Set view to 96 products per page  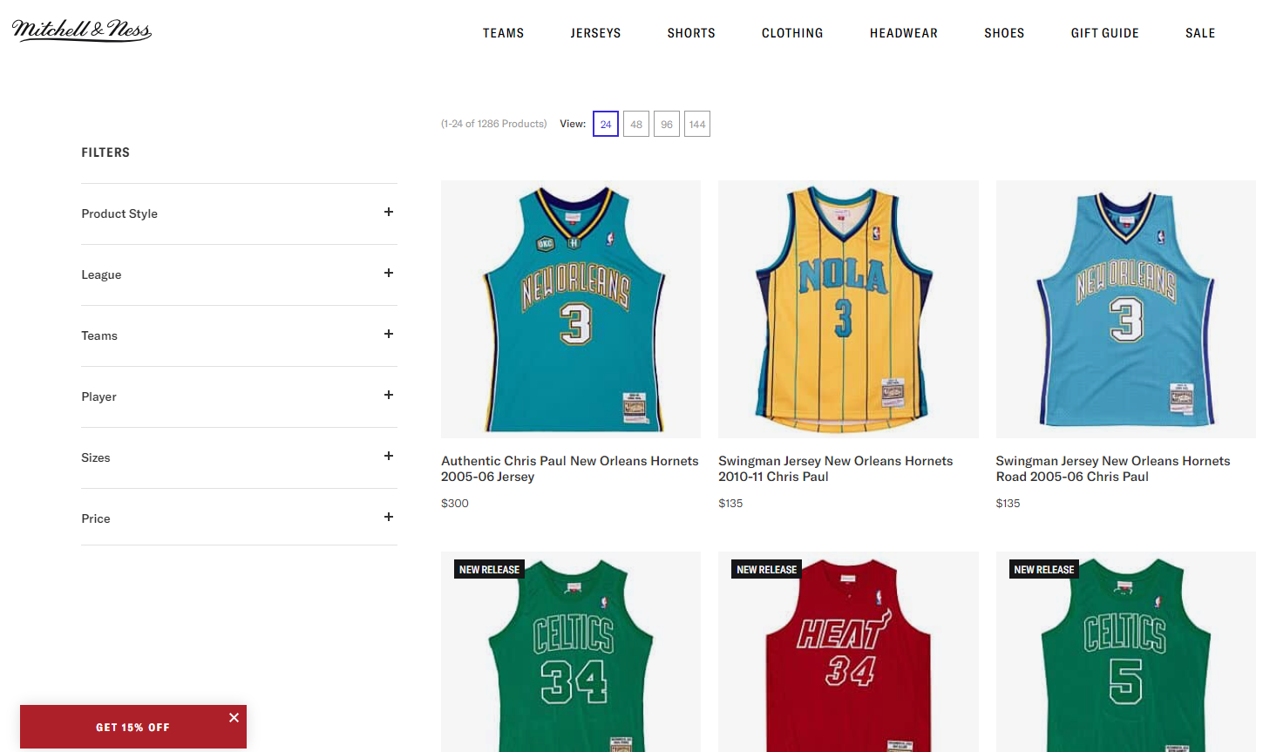[x=667, y=124]
